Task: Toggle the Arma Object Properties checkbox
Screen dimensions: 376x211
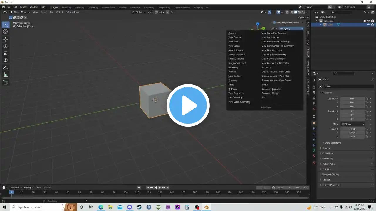Action: pyautogui.click(x=274, y=23)
